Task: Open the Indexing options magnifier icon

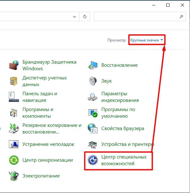Action: coord(93,97)
